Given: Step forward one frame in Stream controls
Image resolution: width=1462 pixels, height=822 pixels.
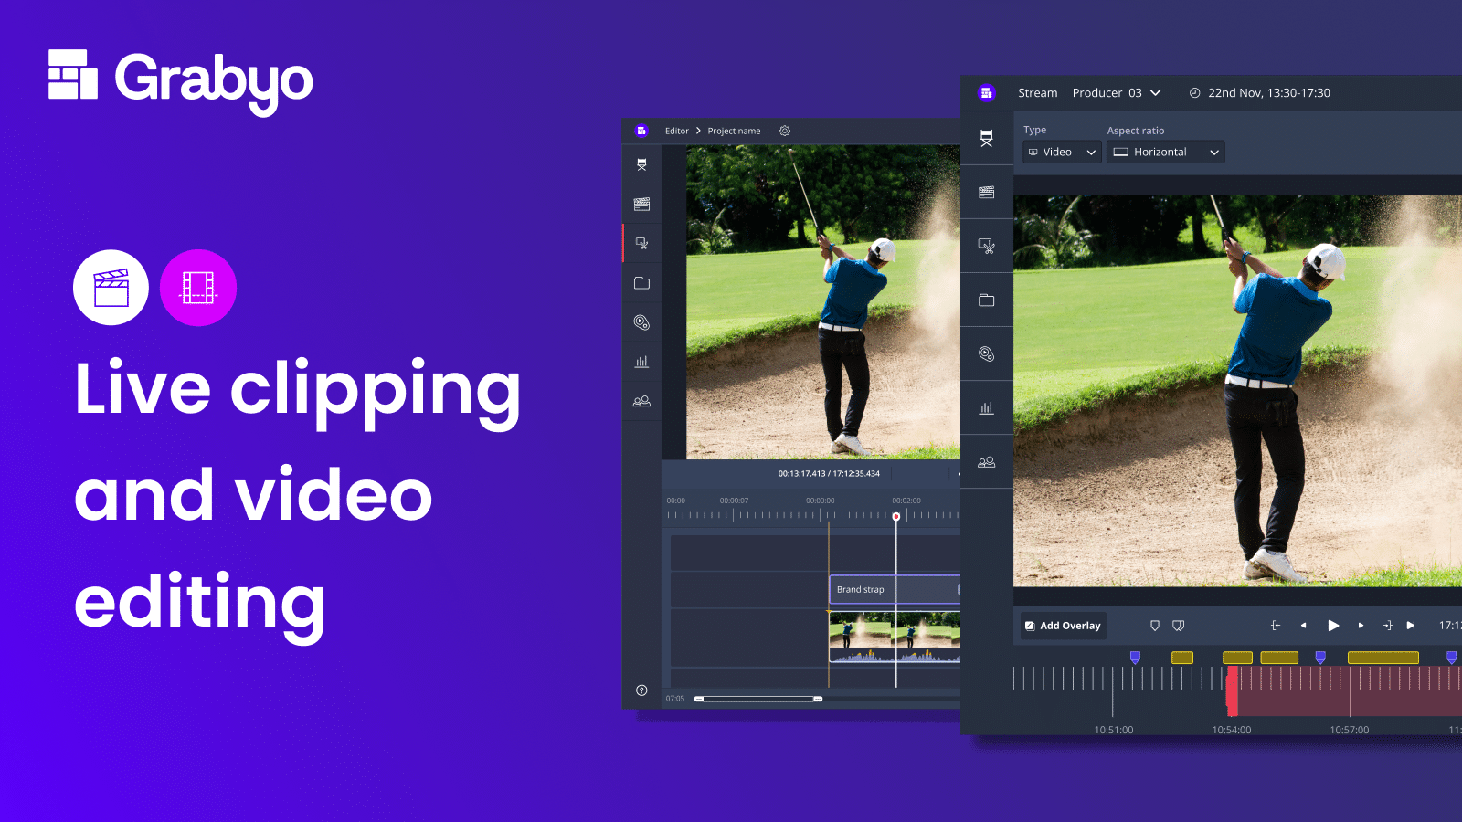Looking at the screenshot, I should click(1361, 626).
